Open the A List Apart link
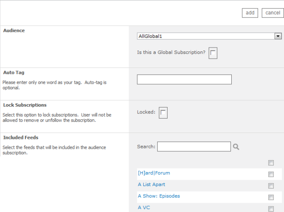The width and height of the screenshot is (284, 212). tap(151, 184)
